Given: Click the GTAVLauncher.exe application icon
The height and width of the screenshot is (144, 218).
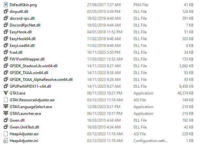Looking at the screenshot, I should click(x=6, y=114).
